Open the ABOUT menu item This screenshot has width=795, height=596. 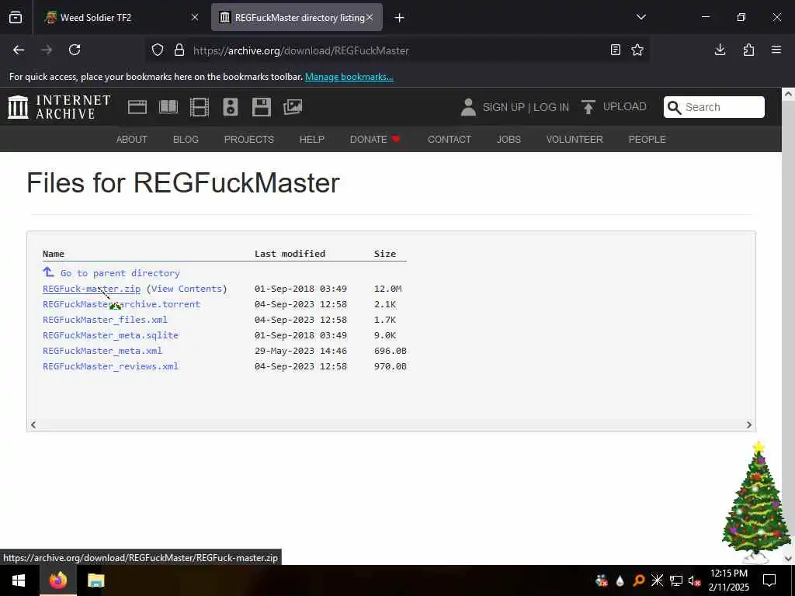click(x=132, y=140)
